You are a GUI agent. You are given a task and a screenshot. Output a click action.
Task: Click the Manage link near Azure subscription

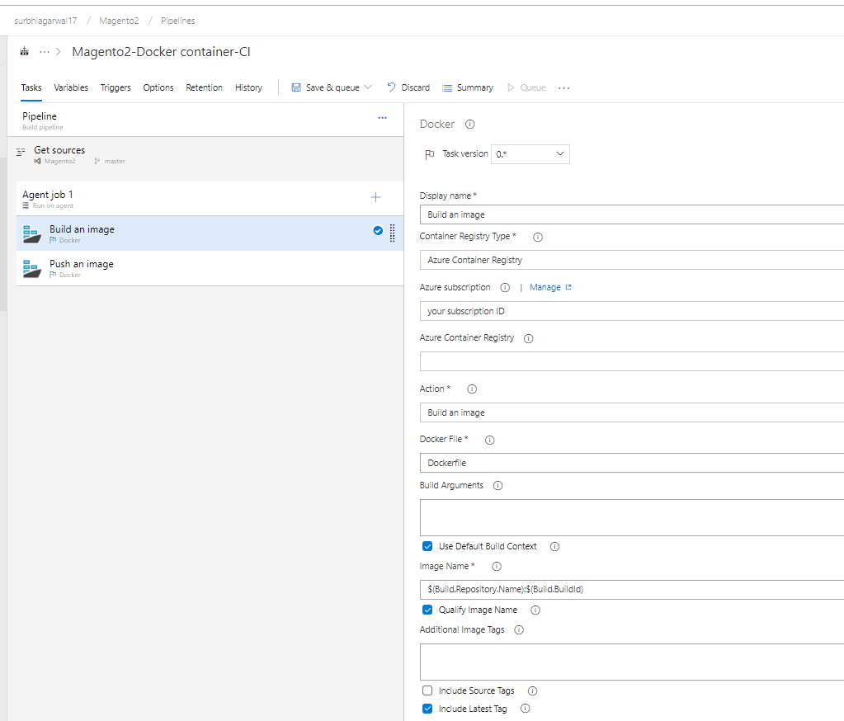coord(547,287)
